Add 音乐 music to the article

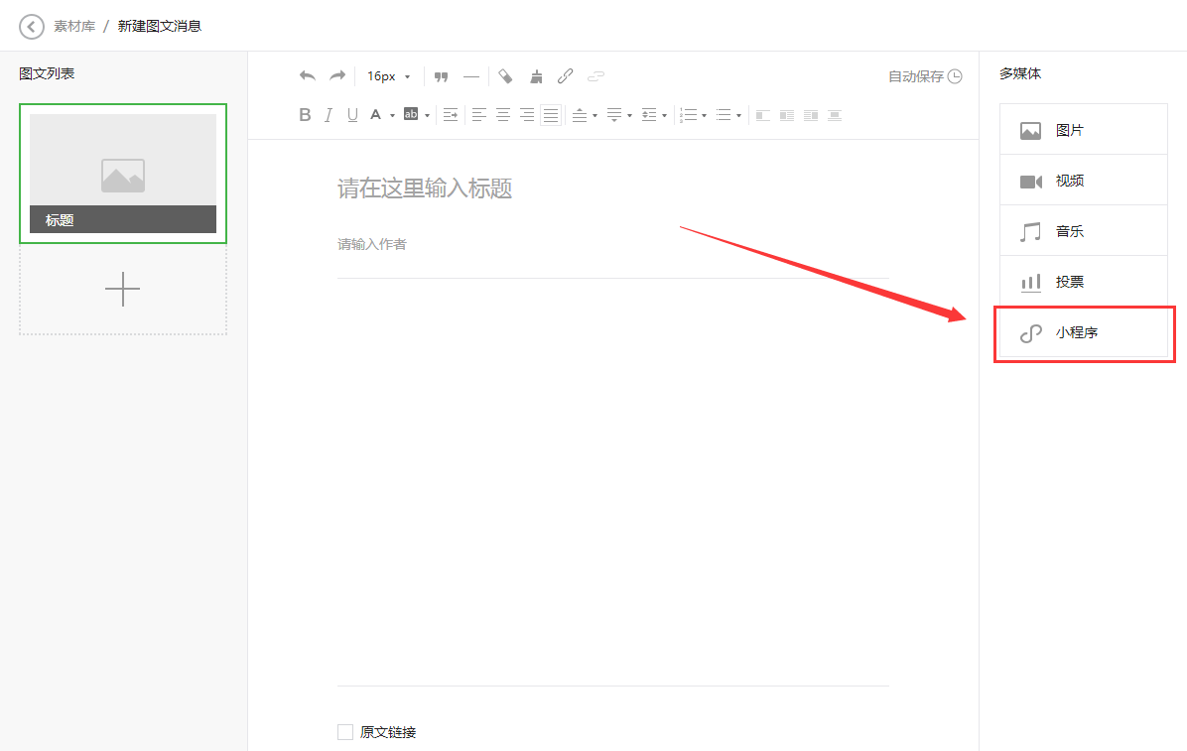click(1083, 230)
